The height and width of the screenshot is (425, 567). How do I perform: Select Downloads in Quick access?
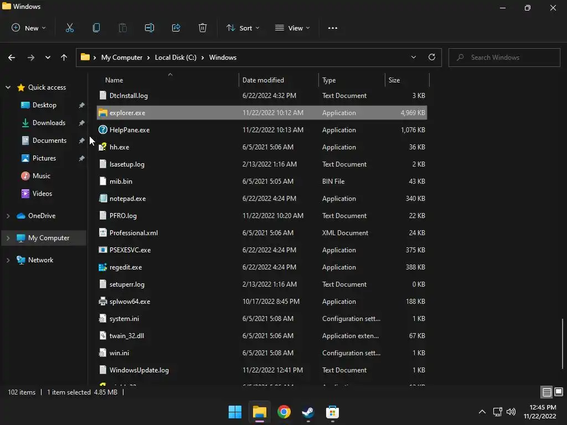[49, 123]
